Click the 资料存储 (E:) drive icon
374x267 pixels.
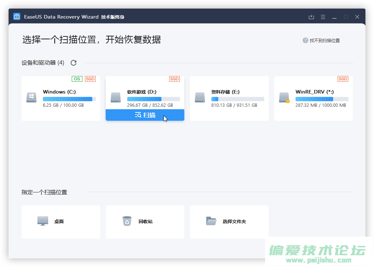point(200,97)
